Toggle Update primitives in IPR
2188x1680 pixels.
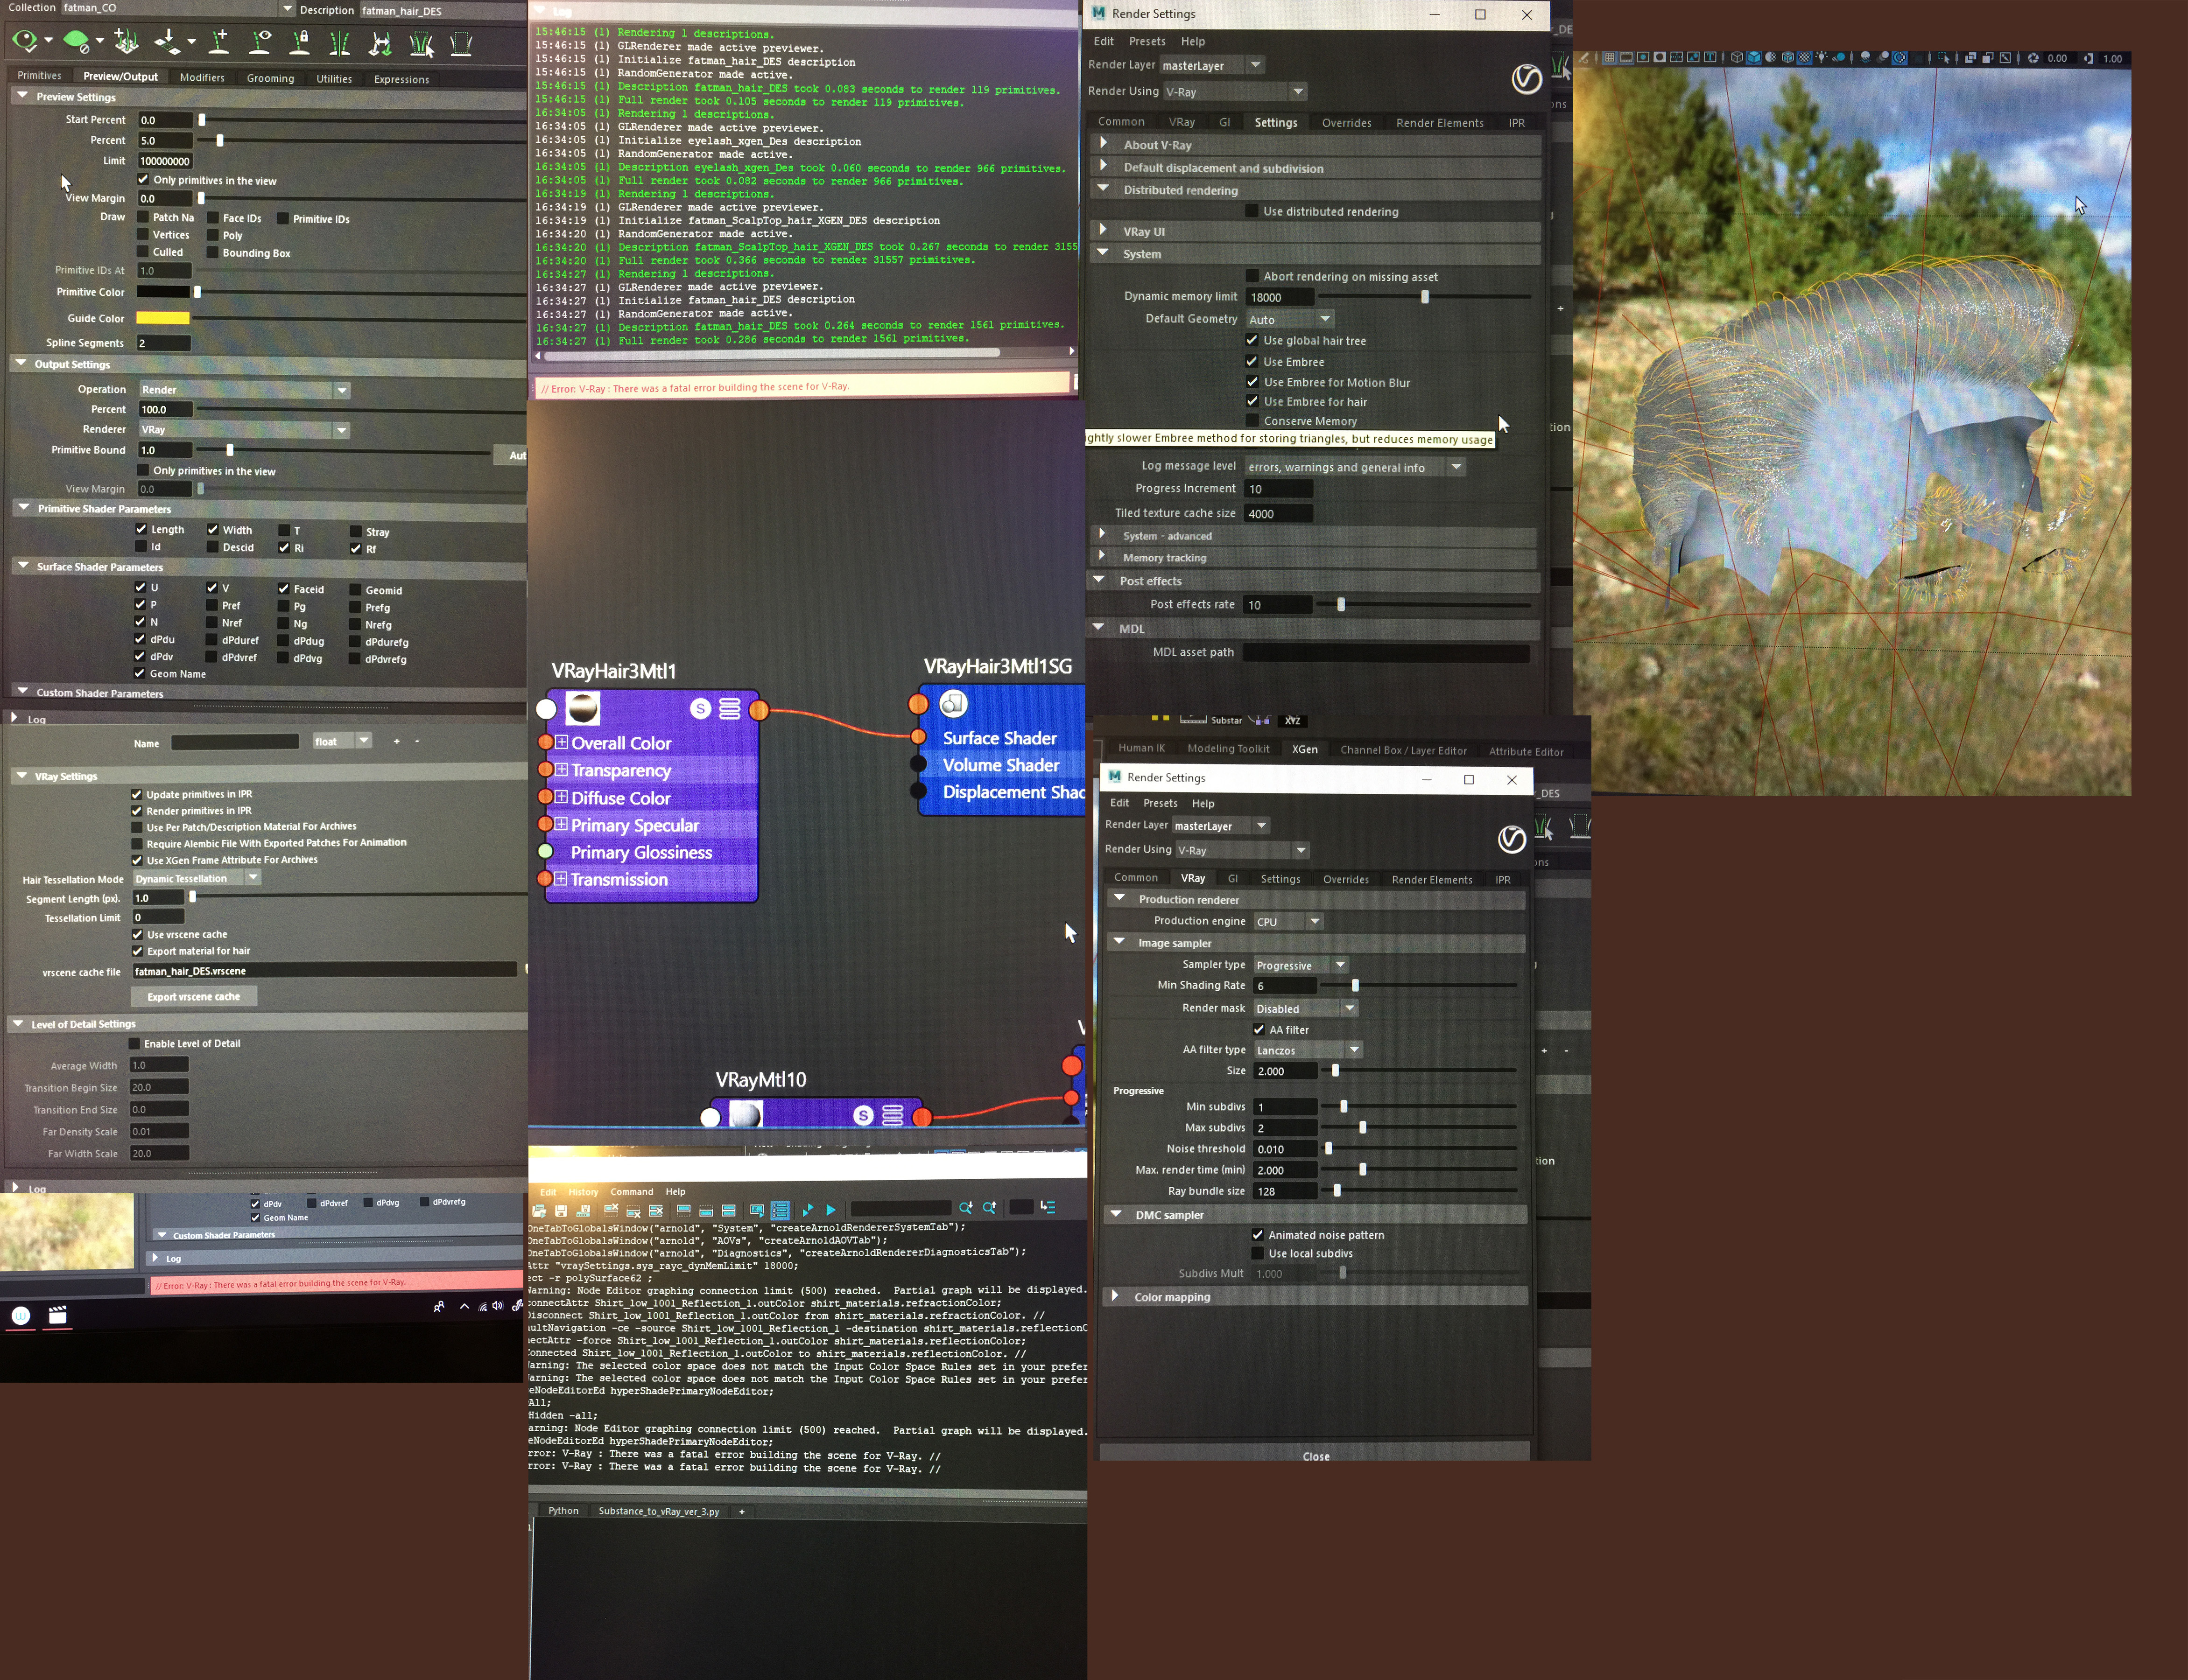[x=137, y=794]
